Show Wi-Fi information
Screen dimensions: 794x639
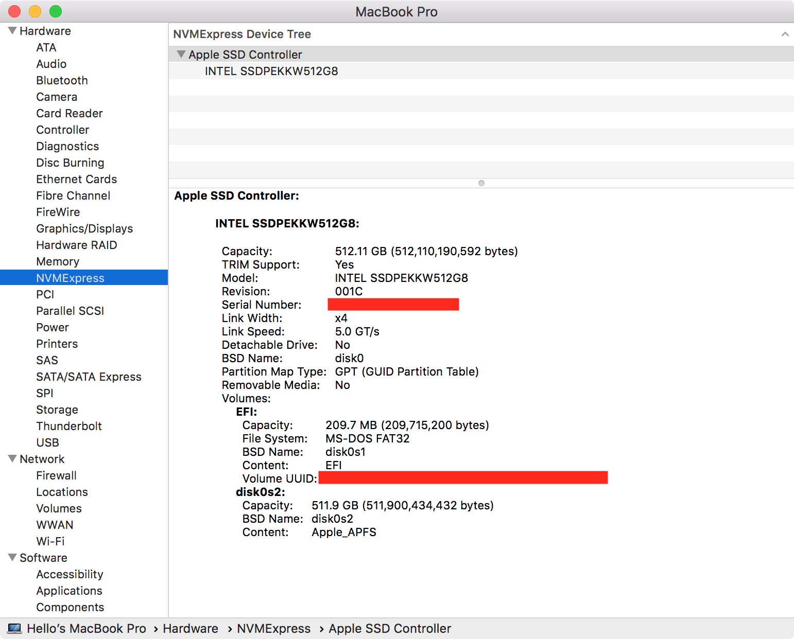pos(50,541)
